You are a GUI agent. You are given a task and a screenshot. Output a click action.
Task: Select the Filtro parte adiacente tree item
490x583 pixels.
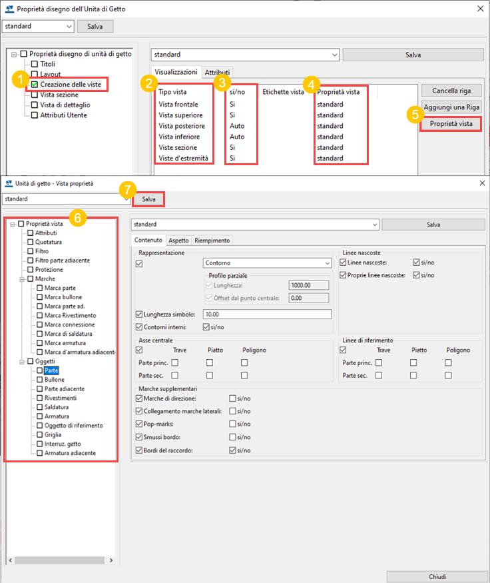click(63, 261)
